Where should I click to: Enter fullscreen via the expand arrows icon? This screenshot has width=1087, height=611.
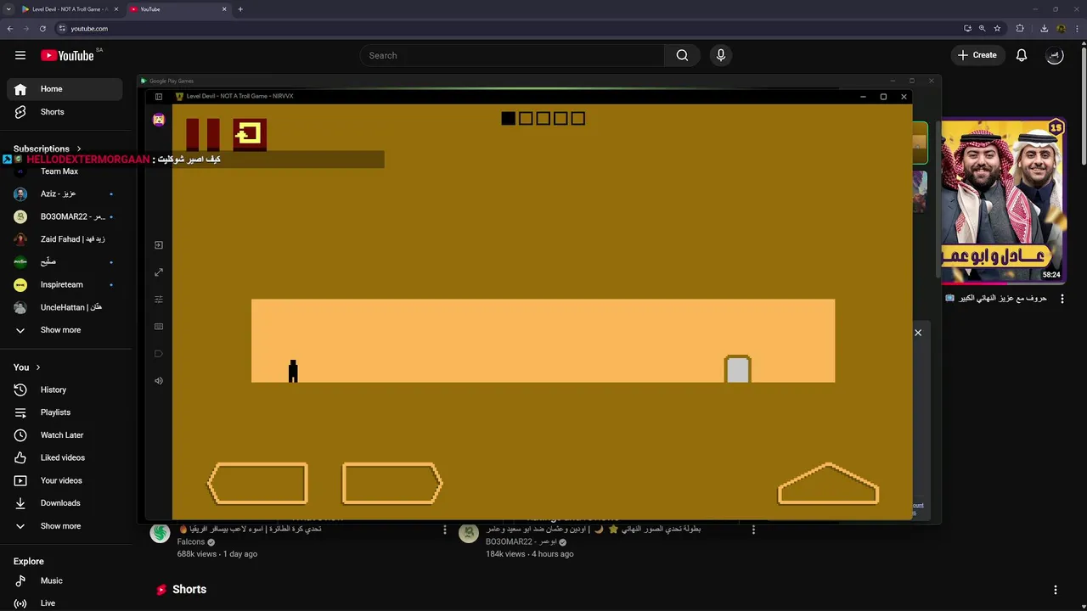coord(159,272)
